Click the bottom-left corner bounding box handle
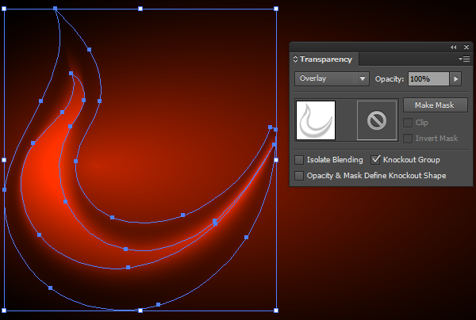Viewport: 476px width, 320px height. tap(5, 310)
